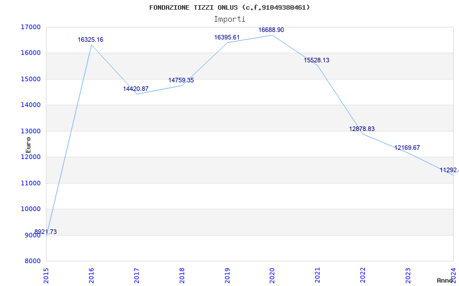This screenshot has width=459, height=286.
Task: Click the 16000 y-axis tick label
Action: tap(30, 53)
